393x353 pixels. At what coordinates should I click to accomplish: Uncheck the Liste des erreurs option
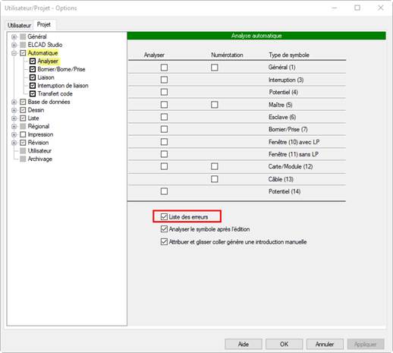[x=164, y=216]
